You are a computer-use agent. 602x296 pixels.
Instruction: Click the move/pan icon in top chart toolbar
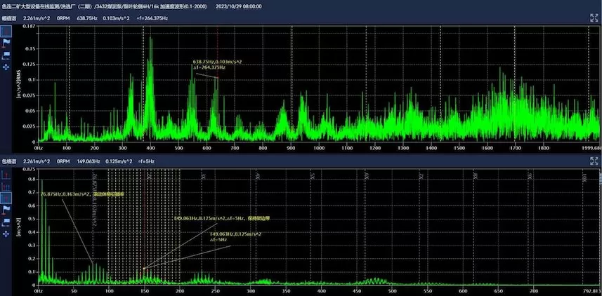(x=6, y=66)
